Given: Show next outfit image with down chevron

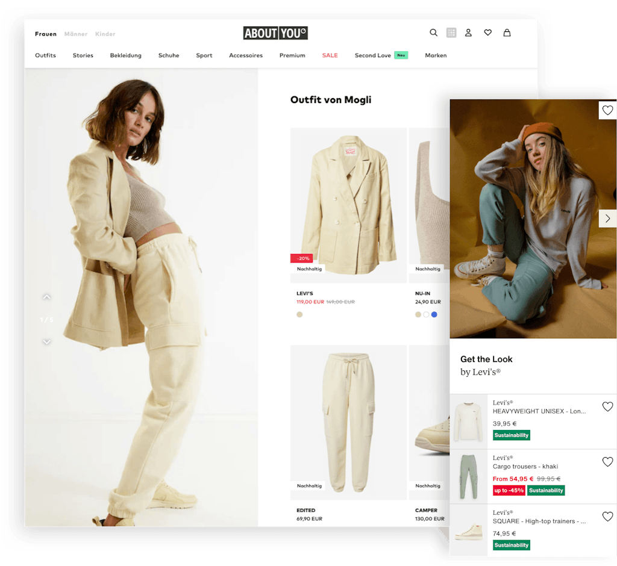Looking at the screenshot, I should (x=47, y=342).
